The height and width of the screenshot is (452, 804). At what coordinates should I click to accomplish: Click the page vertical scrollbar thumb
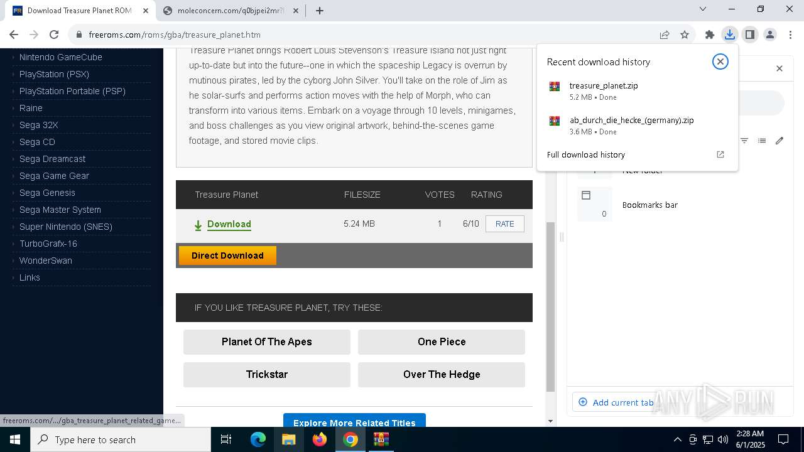[550, 306]
